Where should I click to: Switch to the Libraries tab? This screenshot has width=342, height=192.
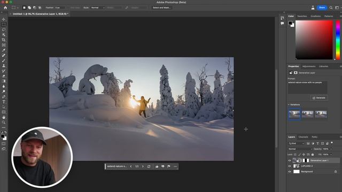pos(323,66)
